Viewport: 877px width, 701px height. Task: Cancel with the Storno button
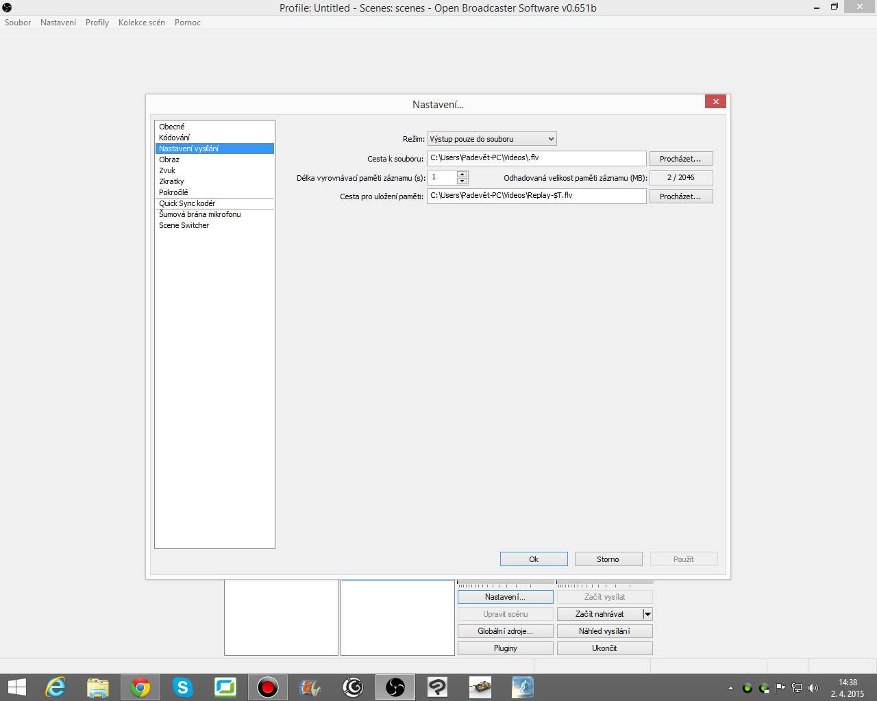[x=608, y=559]
